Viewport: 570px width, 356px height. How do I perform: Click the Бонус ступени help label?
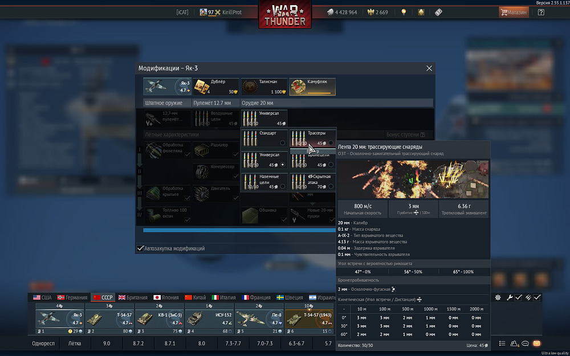click(x=406, y=134)
